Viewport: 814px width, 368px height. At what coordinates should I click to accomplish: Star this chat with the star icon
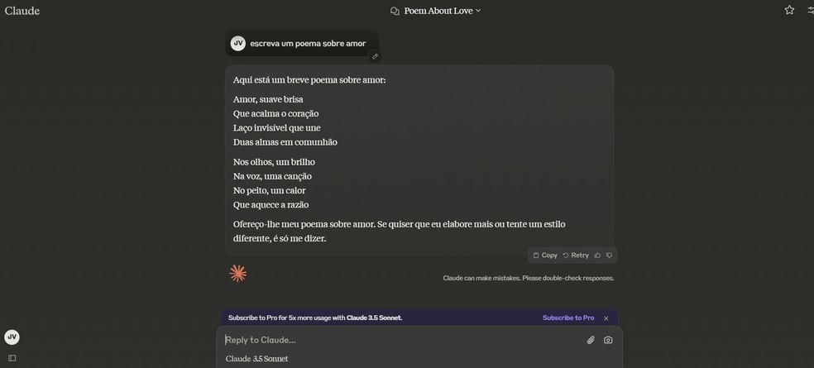click(789, 11)
